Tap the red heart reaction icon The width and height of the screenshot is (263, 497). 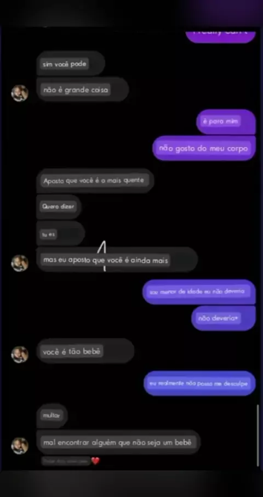95,461
